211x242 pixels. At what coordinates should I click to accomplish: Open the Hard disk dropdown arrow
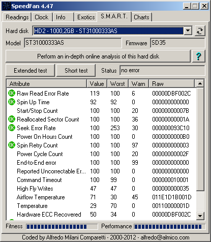coord(188,31)
